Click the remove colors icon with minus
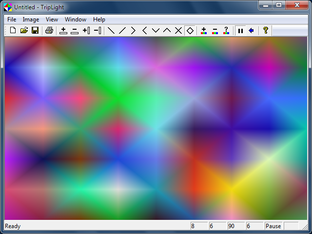This screenshot has height=234, width=312. pyautogui.click(x=215, y=31)
